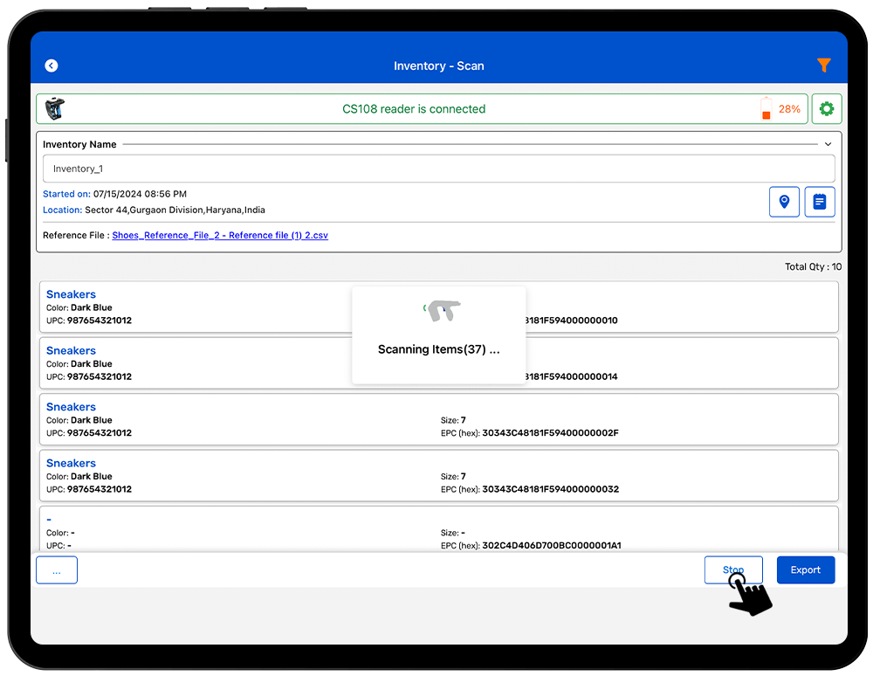Check the battery level indicator
873x676 pixels.
[766, 109]
